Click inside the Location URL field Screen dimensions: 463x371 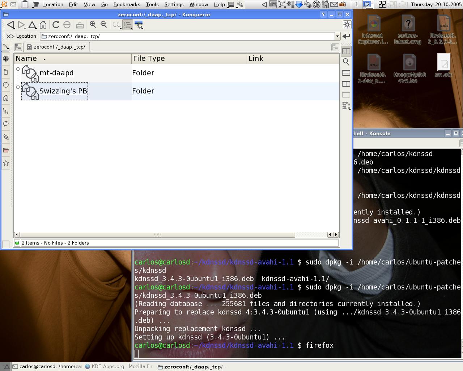coord(187,36)
